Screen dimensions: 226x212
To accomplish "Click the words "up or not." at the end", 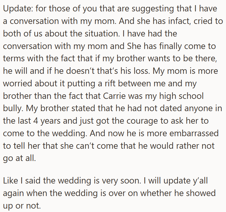I will point(22,205).
